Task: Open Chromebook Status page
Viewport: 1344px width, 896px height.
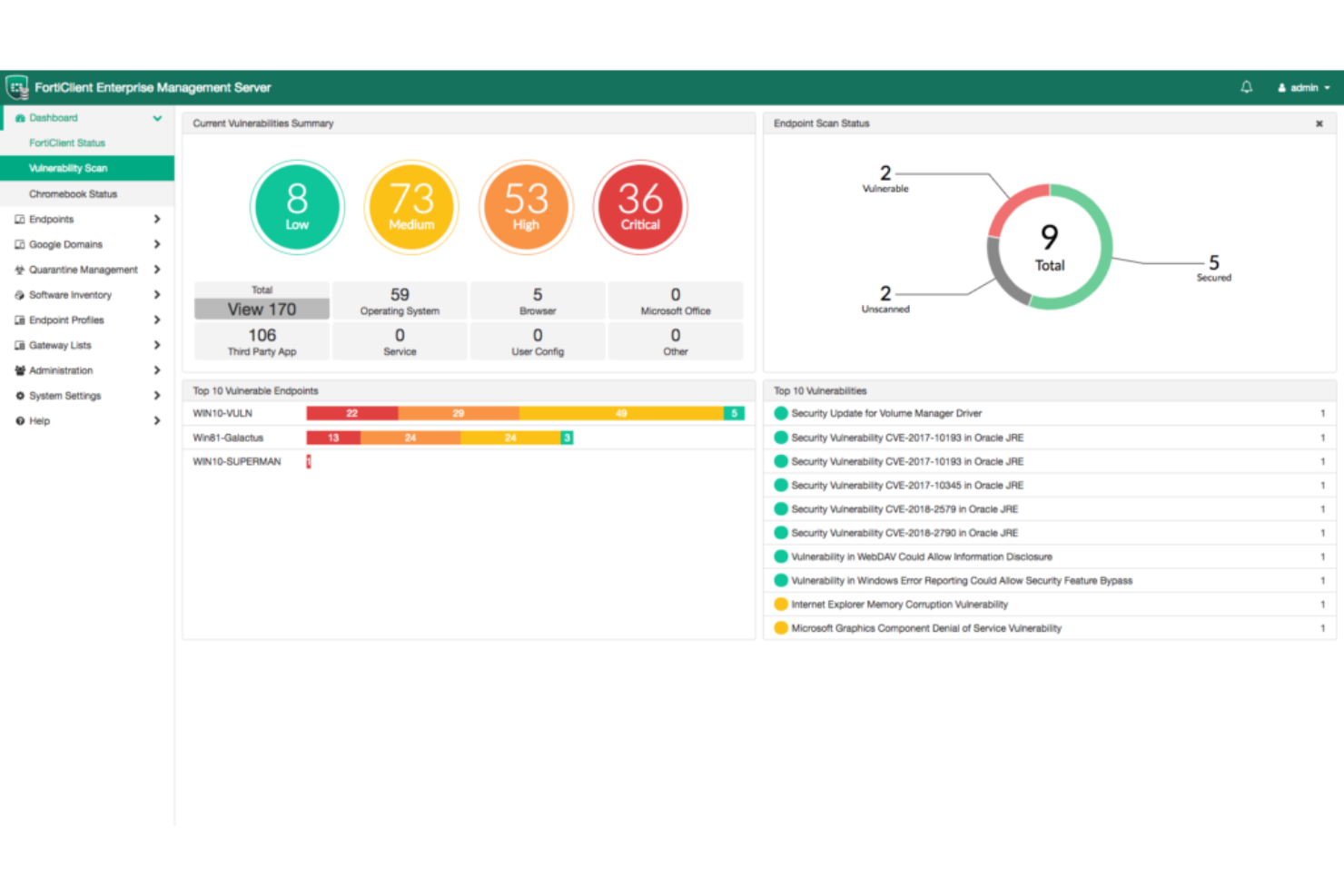Action: tap(73, 194)
